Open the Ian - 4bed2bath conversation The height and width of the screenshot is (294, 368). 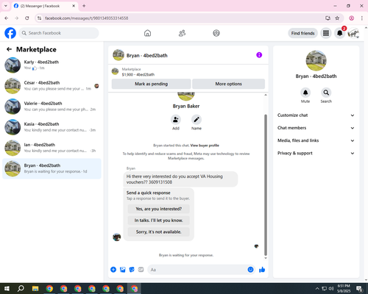pos(52,148)
